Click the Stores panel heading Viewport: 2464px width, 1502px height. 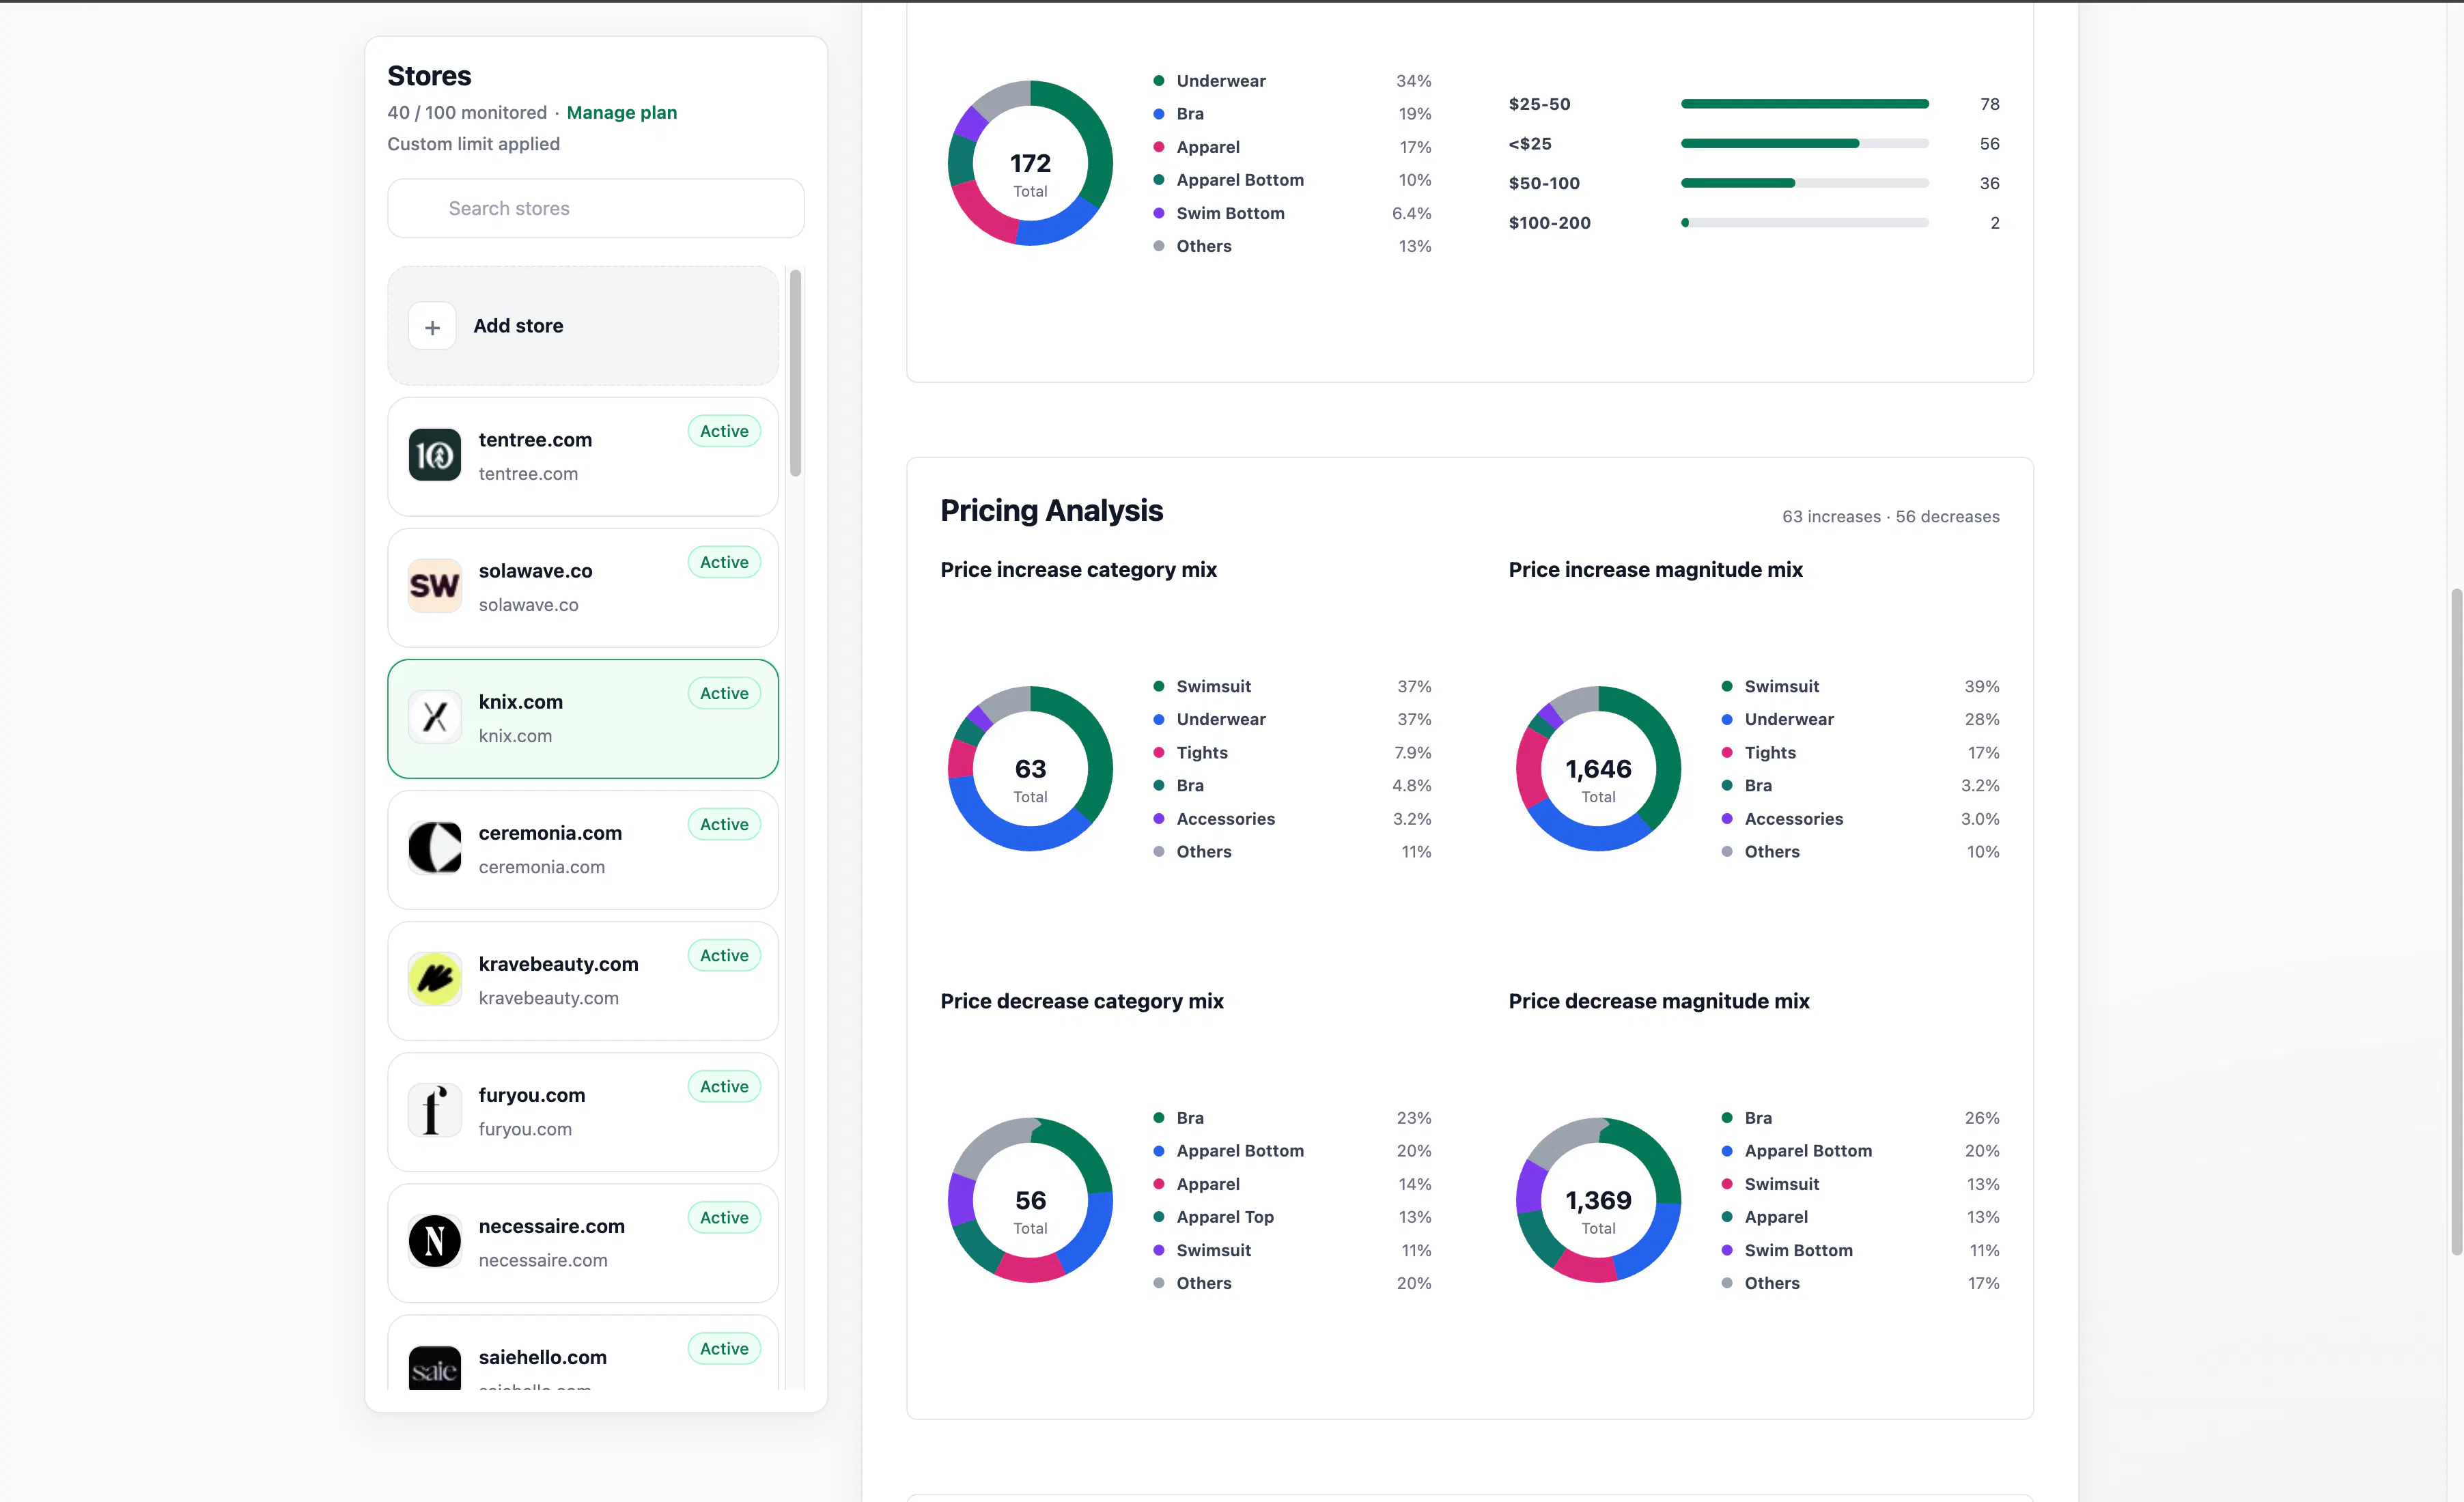pos(429,76)
